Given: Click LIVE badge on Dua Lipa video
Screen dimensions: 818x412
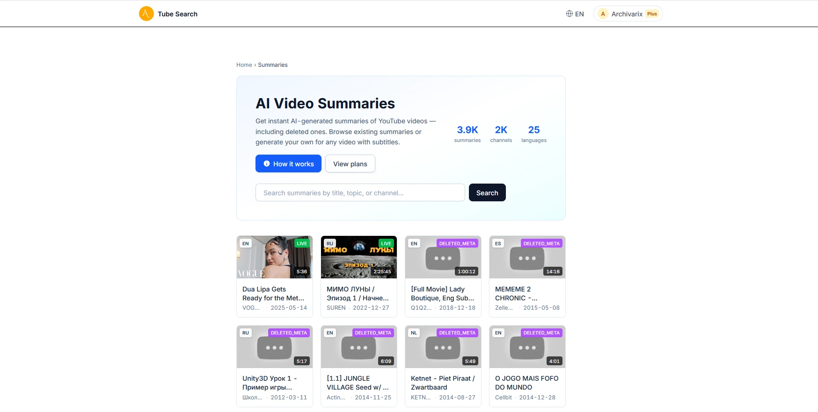Looking at the screenshot, I should [302, 243].
